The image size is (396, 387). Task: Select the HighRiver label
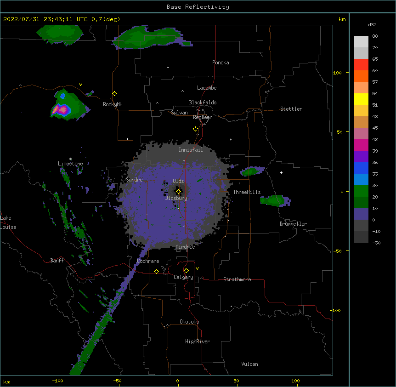pyautogui.click(x=198, y=341)
